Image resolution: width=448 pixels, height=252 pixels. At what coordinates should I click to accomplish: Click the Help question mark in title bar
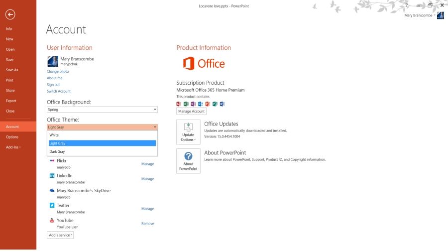[x=407, y=5]
